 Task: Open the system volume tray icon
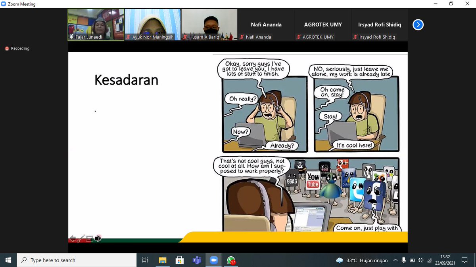(420, 260)
